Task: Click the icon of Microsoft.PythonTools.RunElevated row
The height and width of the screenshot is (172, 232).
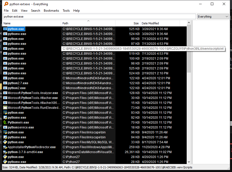Action: click(x=5, y=107)
